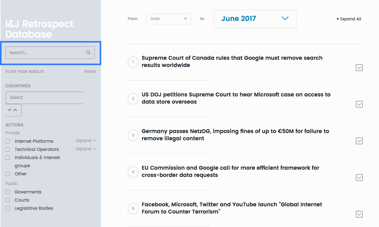Check Individuals & Interest groups checkbox
The height and width of the screenshot is (227, 379).
8,157
